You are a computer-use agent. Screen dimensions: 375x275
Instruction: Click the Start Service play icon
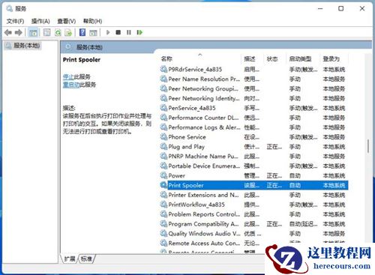[108, 32]
